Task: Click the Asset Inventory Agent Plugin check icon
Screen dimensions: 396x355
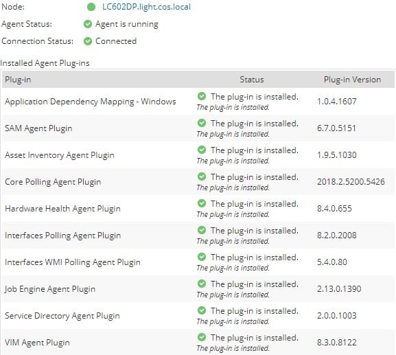Action: (202, 150)
